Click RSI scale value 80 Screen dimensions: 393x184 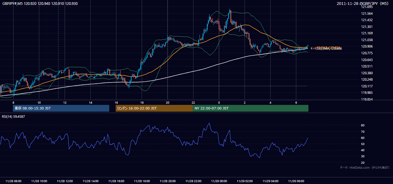363,125
